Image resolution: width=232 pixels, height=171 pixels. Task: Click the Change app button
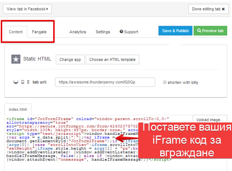click(70, 59)
